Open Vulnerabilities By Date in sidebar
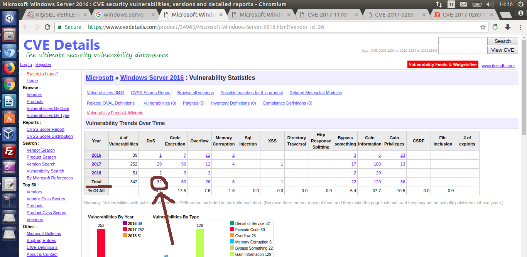527x257 pixels. (48, 108)
